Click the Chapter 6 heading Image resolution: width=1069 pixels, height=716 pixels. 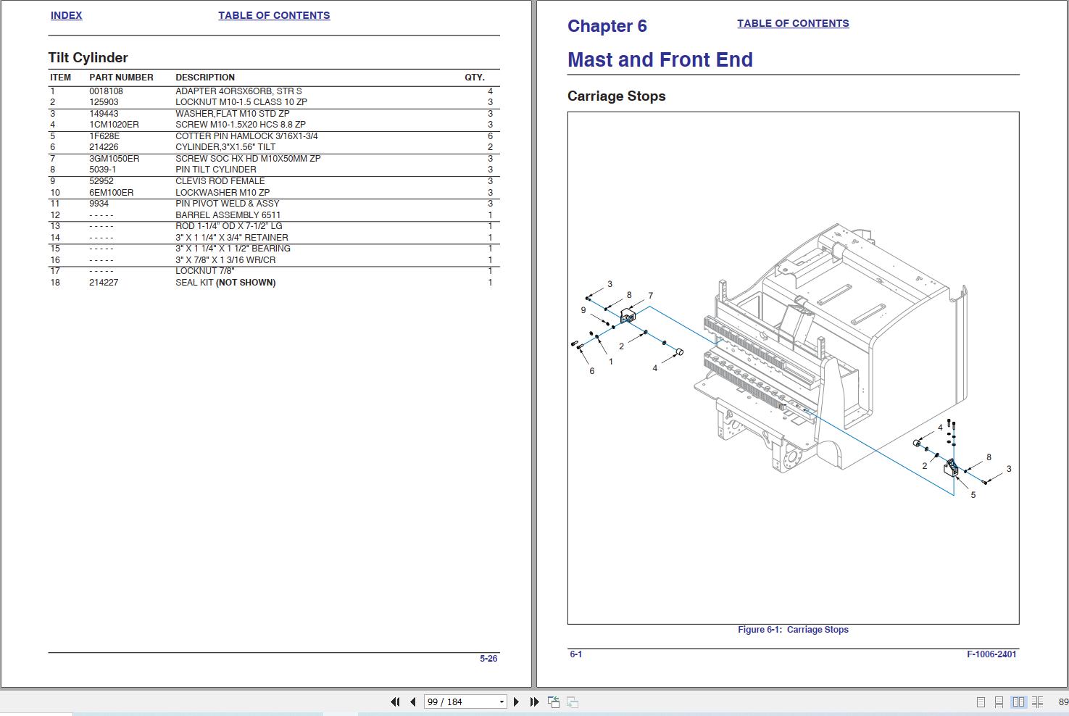[607, 26]
